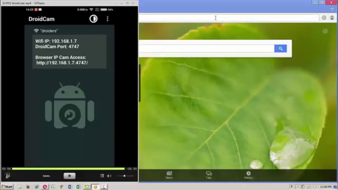Click the browser address bar
Image resolution: width=338 pixels, height=190 pixels.
click(x=229, y=18)
